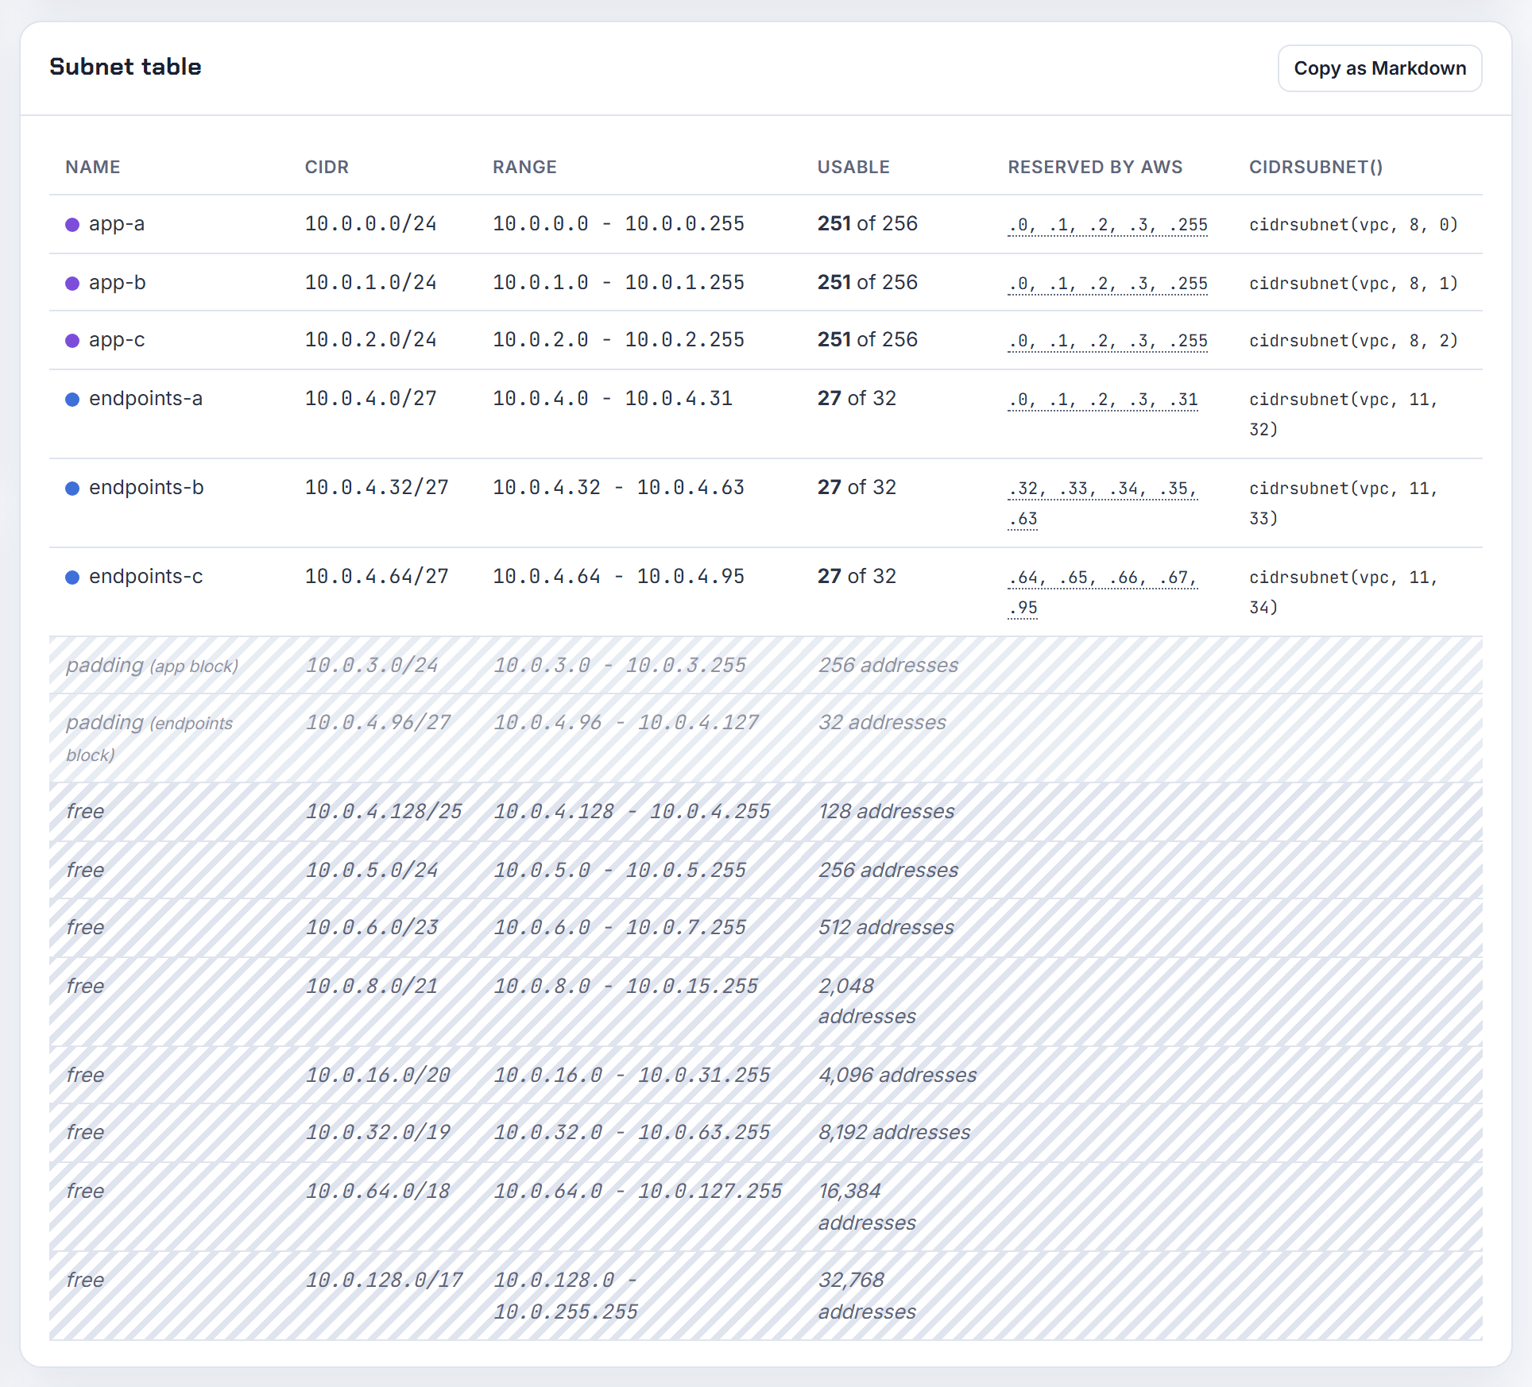Image resolution: width=1532 pixels, height=1387 pixels.
Task: Click '8,192 addresses' cell
Action: [x=894, y=1133]
